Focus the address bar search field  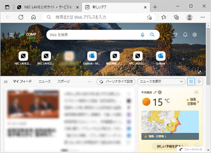point(98,17)
